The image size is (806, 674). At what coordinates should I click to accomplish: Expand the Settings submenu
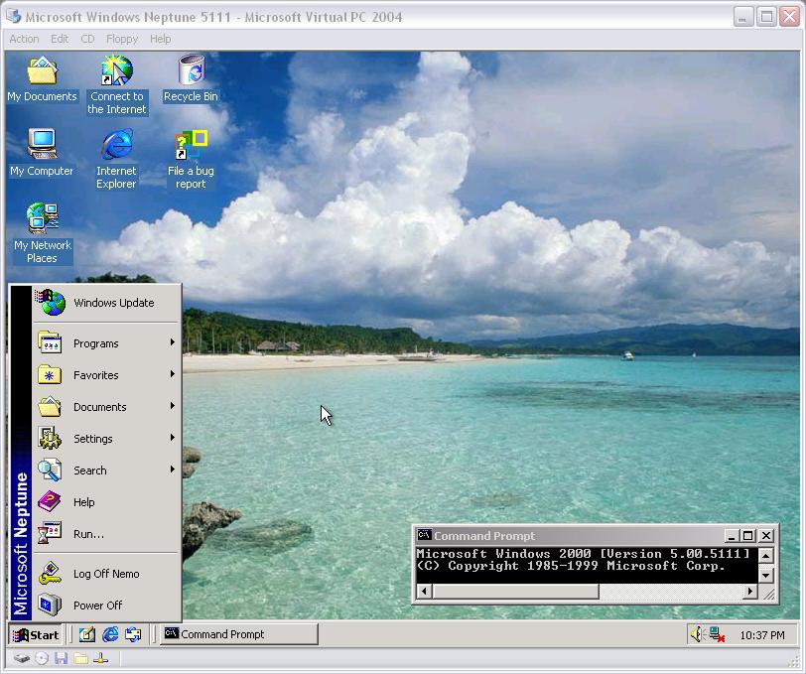pos(106,439)
